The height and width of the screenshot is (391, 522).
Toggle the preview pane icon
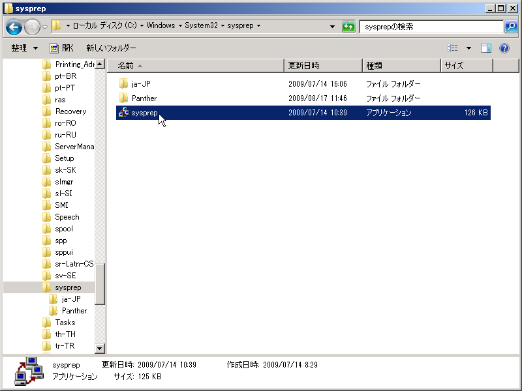tap(485, 48)
